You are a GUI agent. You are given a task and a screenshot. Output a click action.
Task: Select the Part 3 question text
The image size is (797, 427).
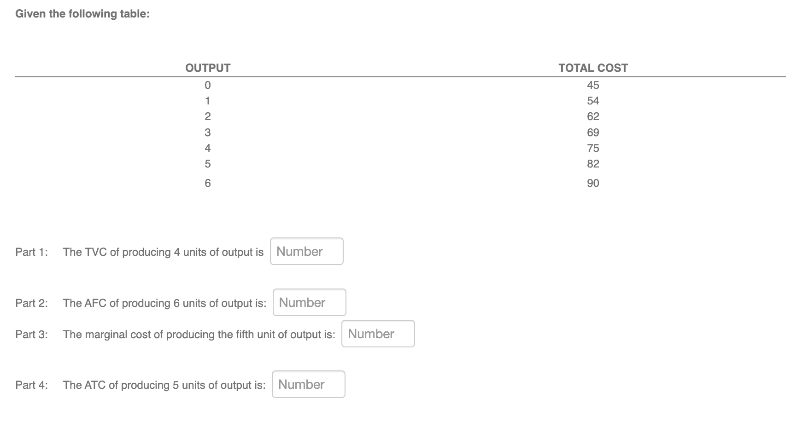click(x=199, y=334)
